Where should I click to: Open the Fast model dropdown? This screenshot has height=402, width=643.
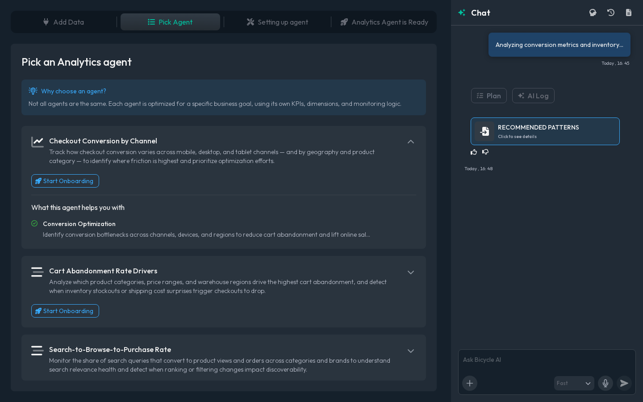(574, 383)
